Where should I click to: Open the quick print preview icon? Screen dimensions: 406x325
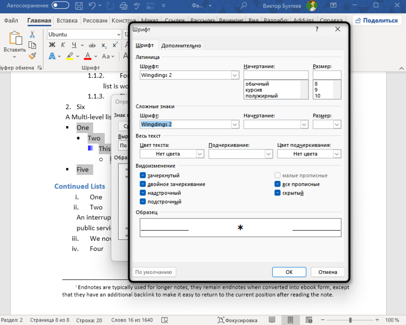(x=124, y=6)
